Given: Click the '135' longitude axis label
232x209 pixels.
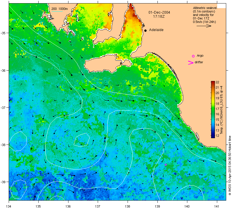Looking at the screenshot, I should coord(39,206).
